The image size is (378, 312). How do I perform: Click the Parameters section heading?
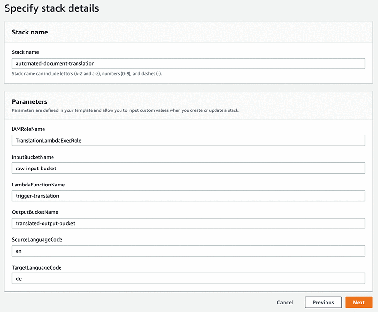click(30, 101)
